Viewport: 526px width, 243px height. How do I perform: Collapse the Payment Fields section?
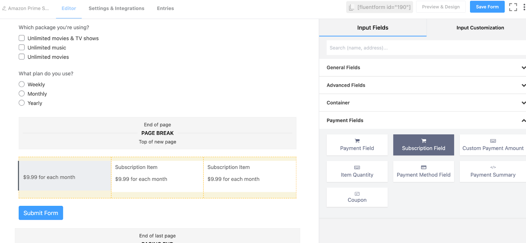[x=422, y=120]
